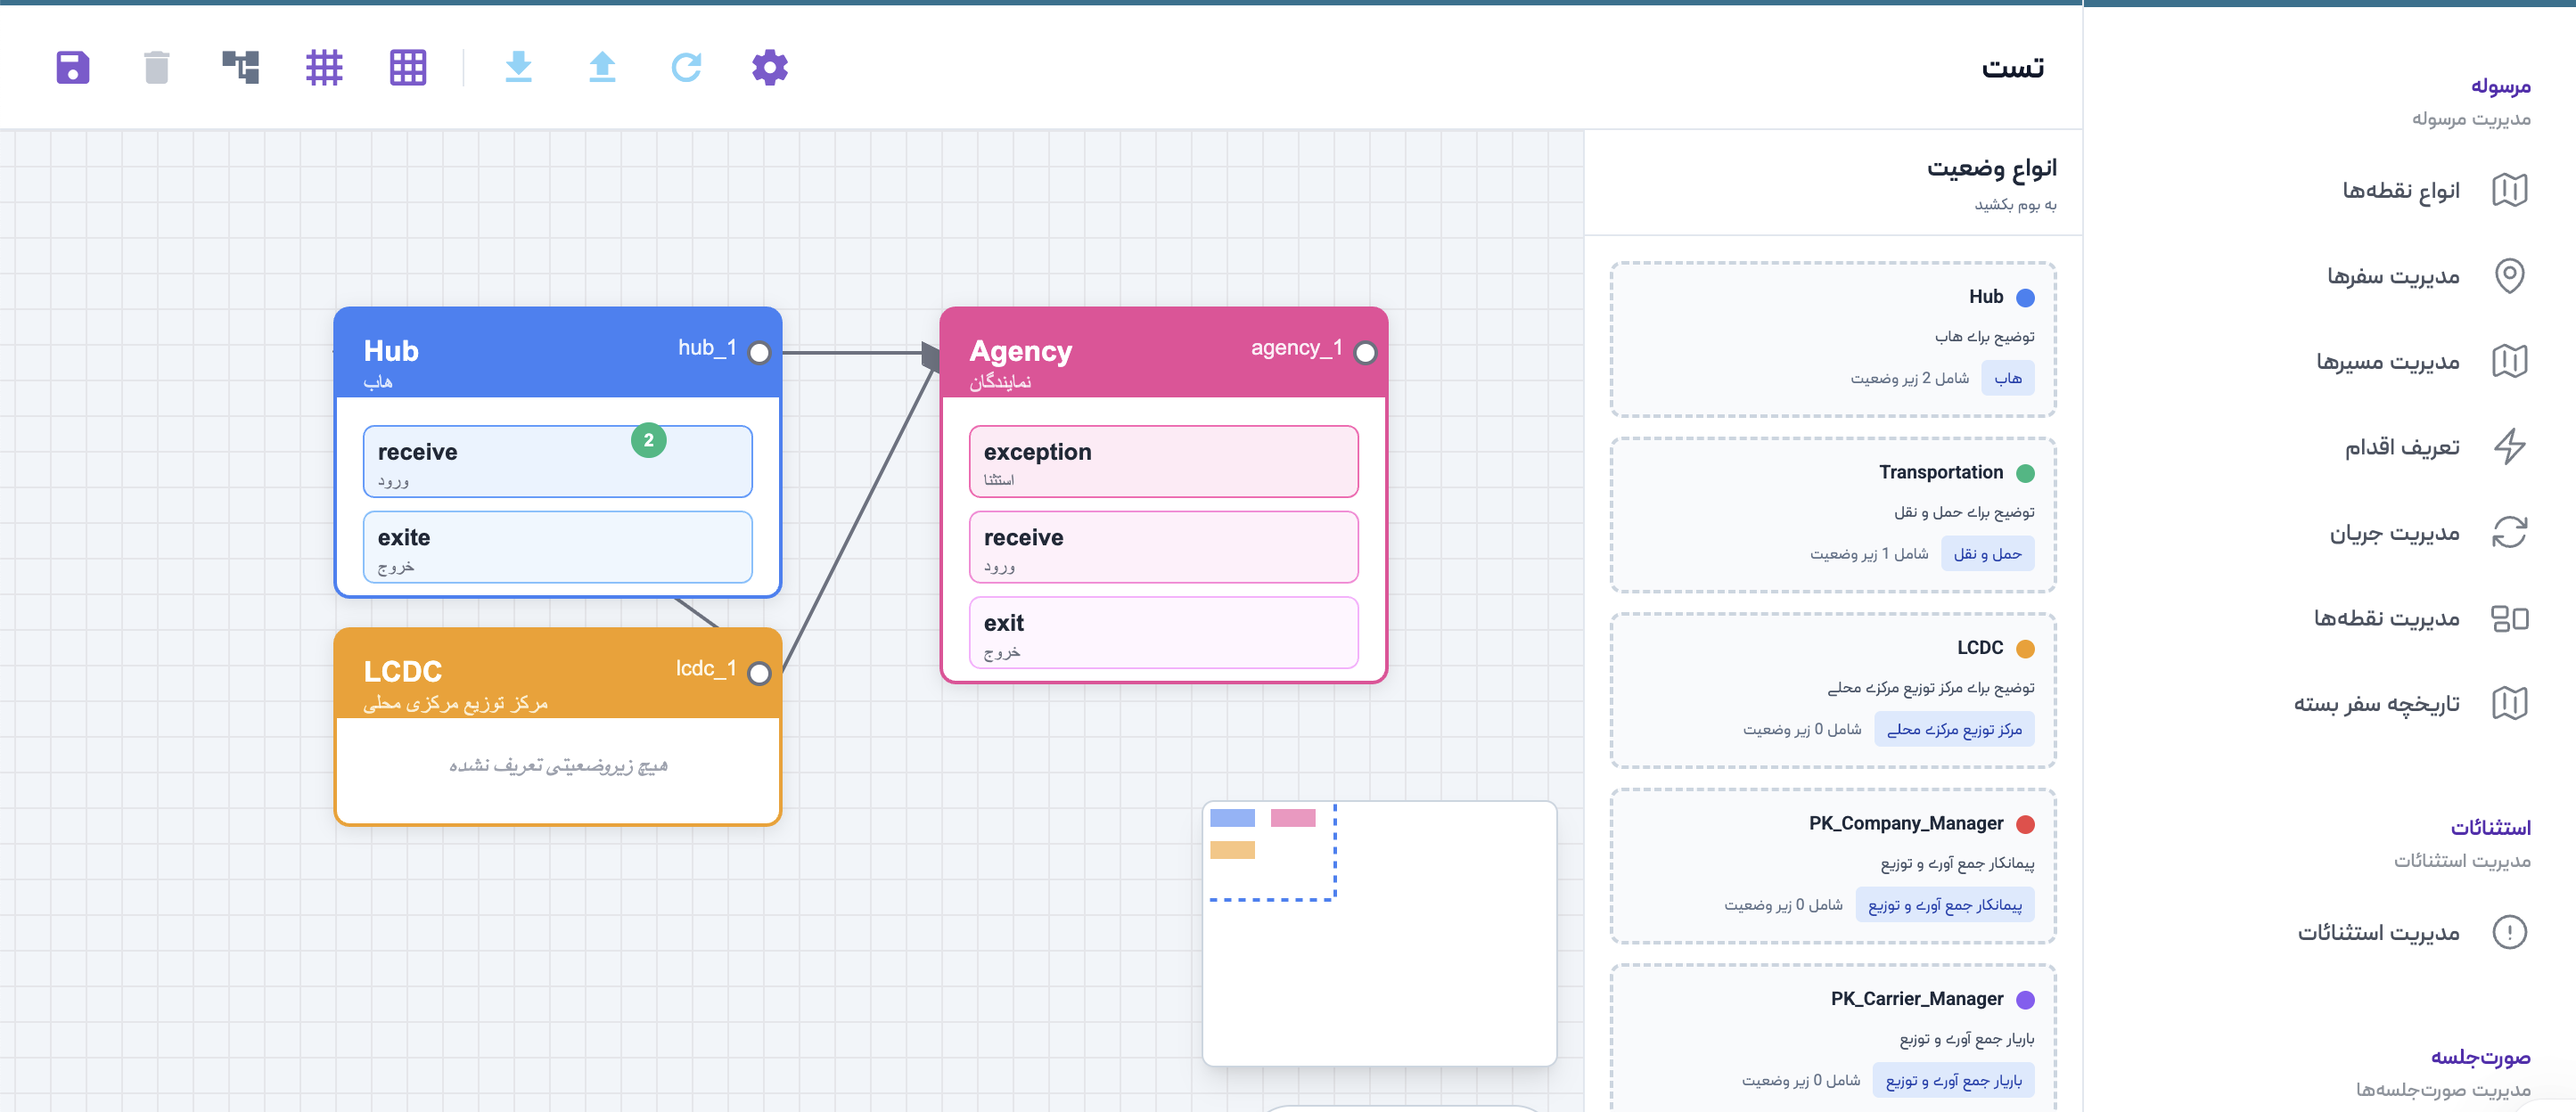
Task: Click the Transportation green color dot
Action: pos(2025,473)
